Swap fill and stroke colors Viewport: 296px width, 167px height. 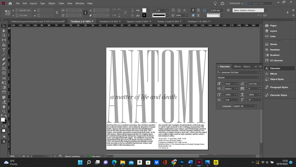click(6, 116)
